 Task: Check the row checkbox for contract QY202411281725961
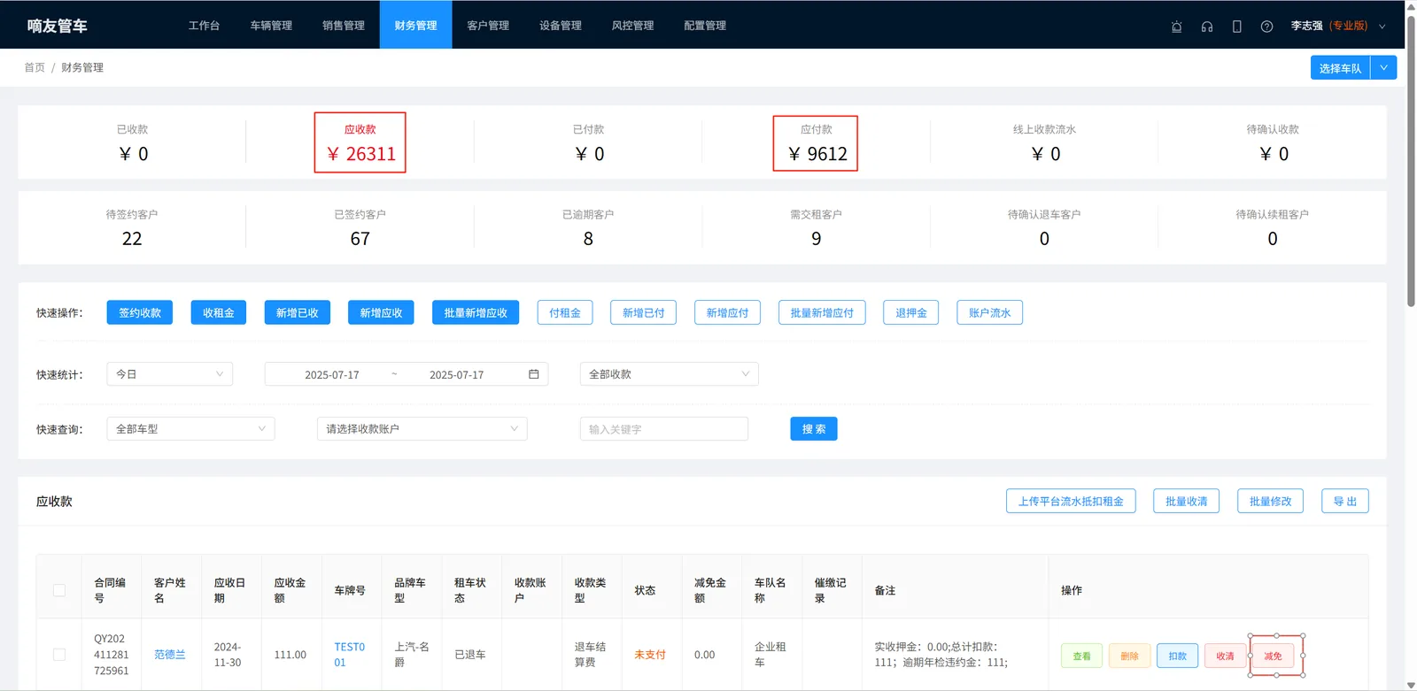(59, 655)
